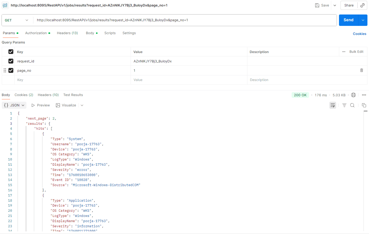Viewport: 369px width, 234px height.
Task: Click the "Type": "System" line
Action: click(68, 139)
